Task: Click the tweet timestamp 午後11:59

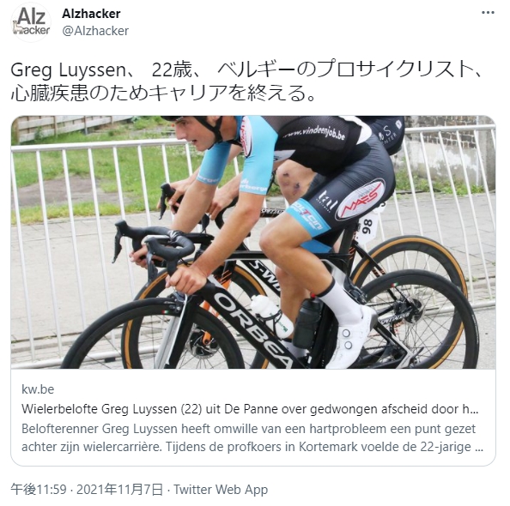Action: [39, 489]
